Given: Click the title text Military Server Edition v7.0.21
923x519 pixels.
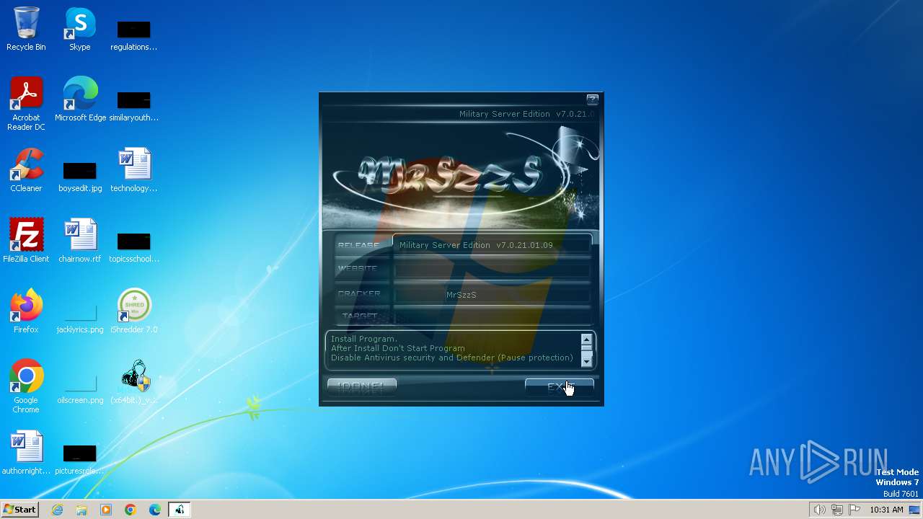Looking at the screenshot, I should pos(526,114).
